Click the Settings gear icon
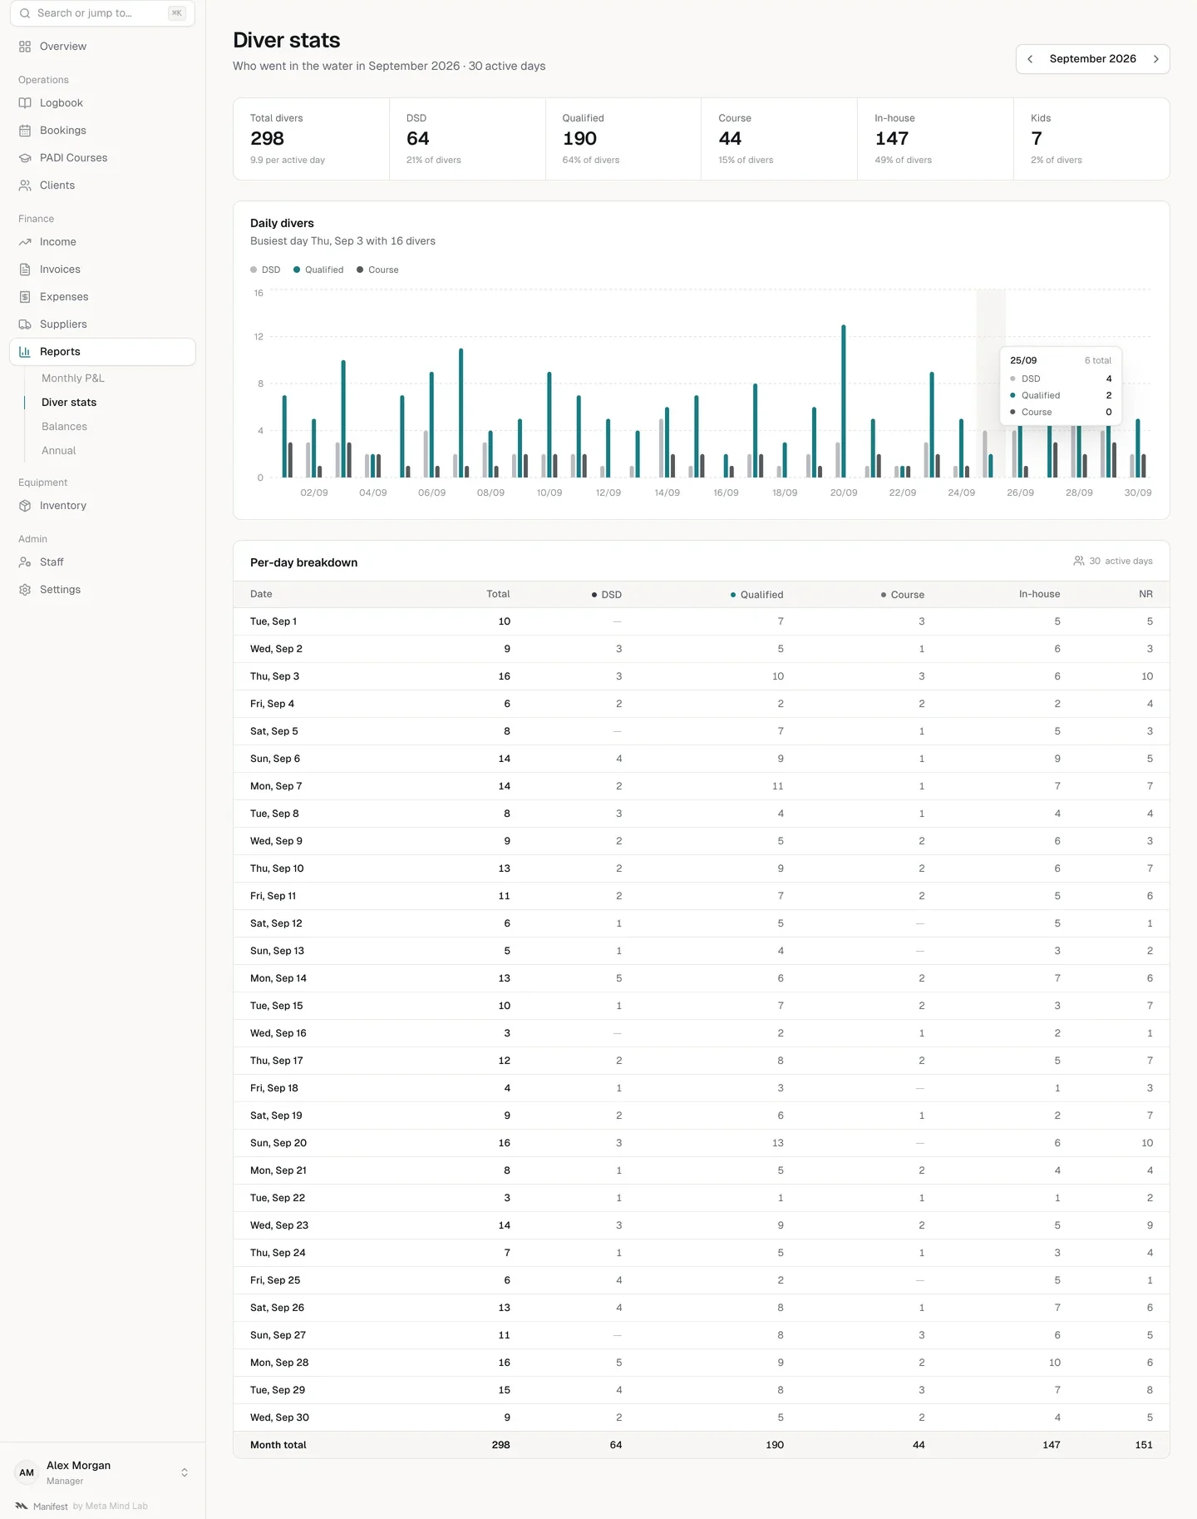This screenshot has height=1519, width=1197. coord(25,590)
